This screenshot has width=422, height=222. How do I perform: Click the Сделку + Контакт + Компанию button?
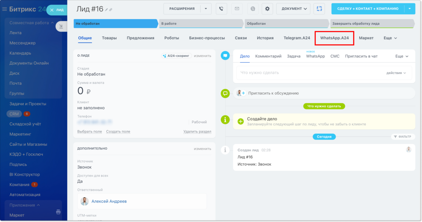pyautogui.click(x=367, y=9)
